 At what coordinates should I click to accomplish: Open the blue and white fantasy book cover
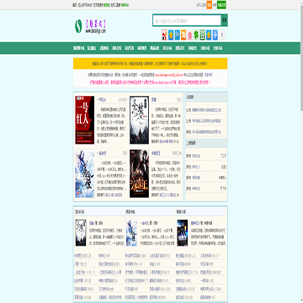point(85,173)
